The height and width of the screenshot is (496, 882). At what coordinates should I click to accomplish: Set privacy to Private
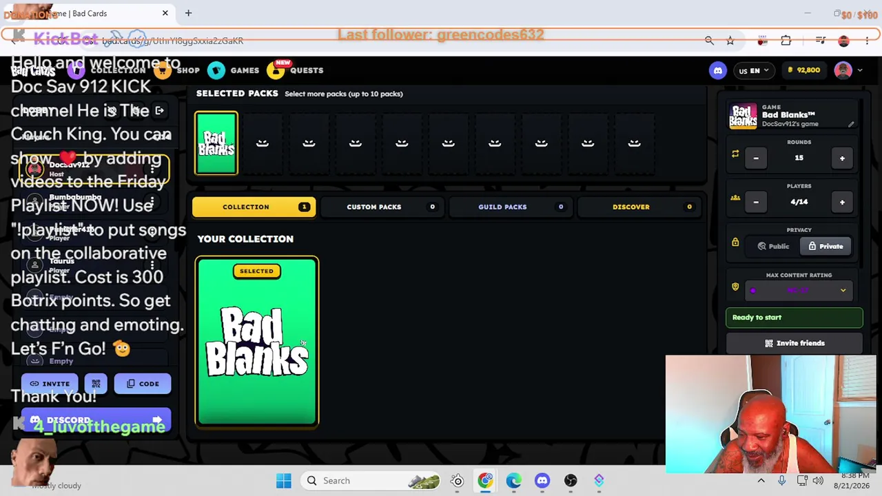(825, 246)
